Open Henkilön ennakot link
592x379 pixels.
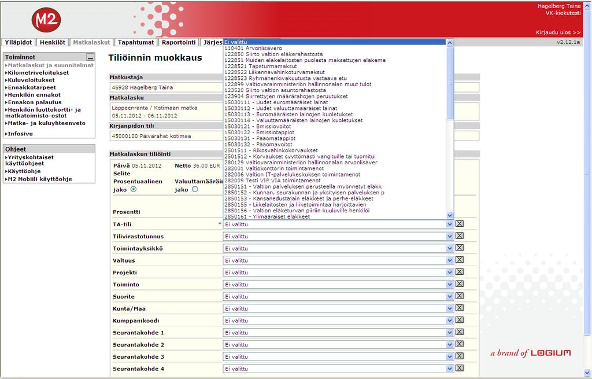tap(34, 95)
